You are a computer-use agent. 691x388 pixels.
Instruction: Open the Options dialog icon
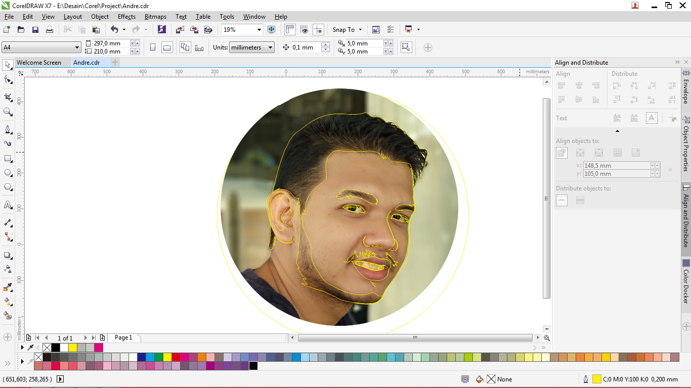(x=391, y=30)
